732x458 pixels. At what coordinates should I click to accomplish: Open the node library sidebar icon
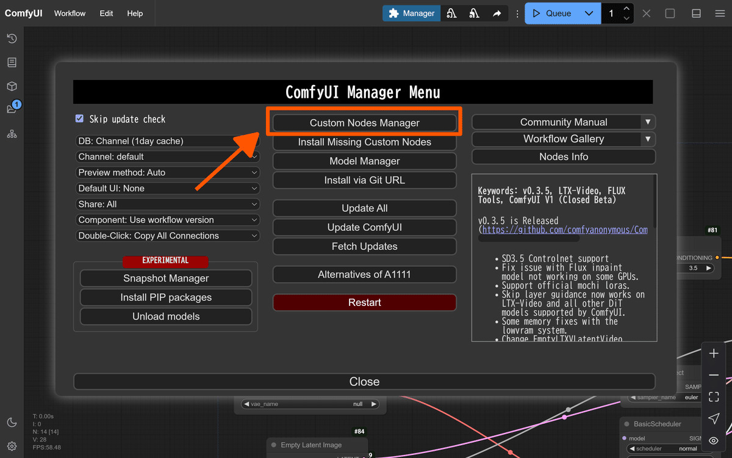tap(12, 63)
